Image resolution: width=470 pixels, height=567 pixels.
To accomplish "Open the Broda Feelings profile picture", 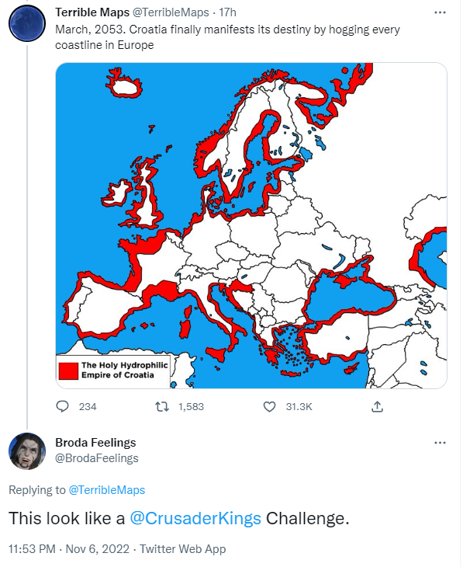I will pos(26,451).
